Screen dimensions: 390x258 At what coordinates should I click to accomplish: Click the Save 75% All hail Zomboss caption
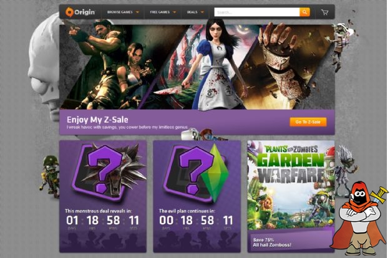tap(272, 242)
